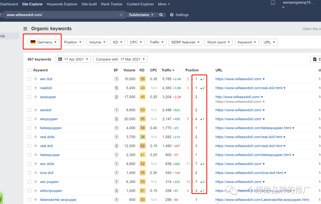Open the URL filter dropdown
Image resolution: width=321 pixels, height=204 pixels.
269,42
